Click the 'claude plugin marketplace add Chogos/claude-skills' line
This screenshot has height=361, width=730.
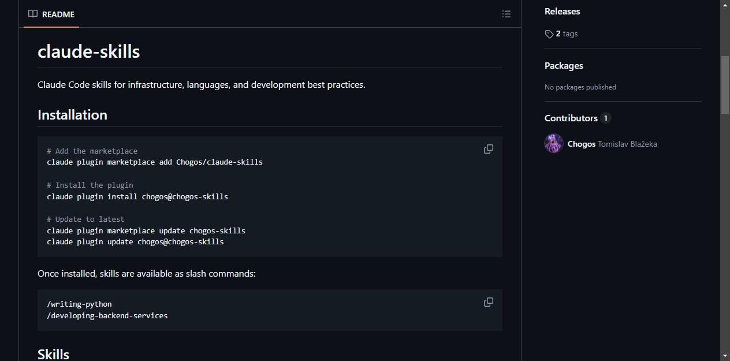pos(155,162)
